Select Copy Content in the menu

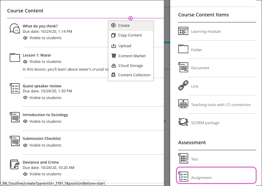tap(130, 35)
